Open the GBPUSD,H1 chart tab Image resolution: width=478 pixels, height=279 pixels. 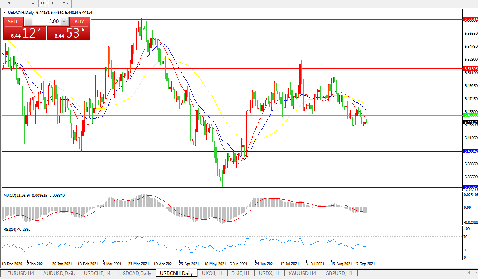(339, 273)
